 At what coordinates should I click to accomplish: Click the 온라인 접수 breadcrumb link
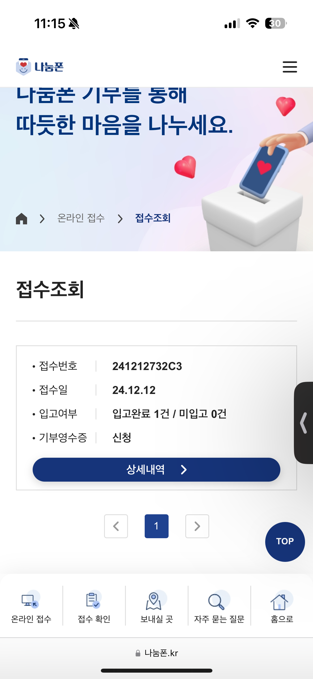(81, 218)
